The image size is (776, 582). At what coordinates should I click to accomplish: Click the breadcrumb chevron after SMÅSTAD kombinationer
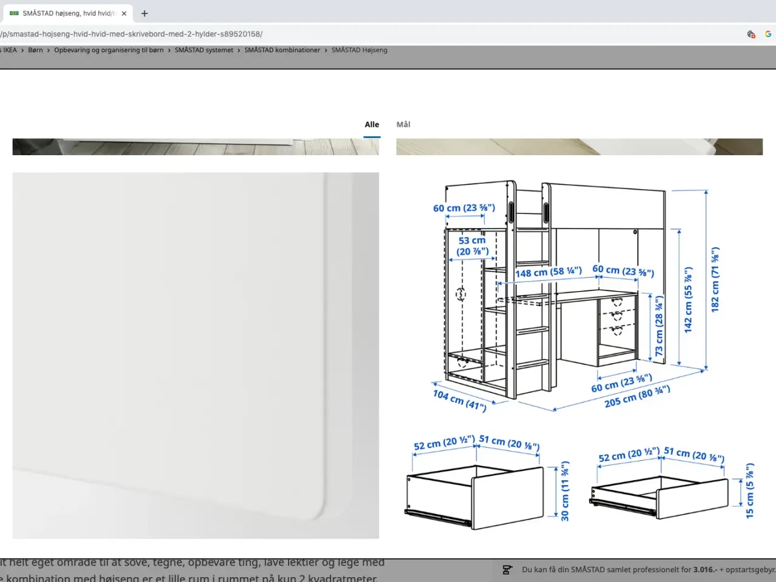click(x=326, y=50)
